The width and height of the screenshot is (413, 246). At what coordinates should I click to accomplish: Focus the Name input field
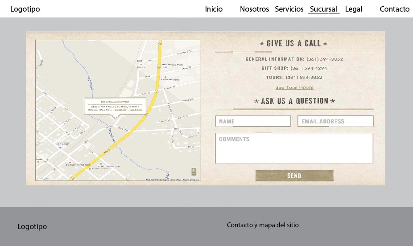point(253,121)
